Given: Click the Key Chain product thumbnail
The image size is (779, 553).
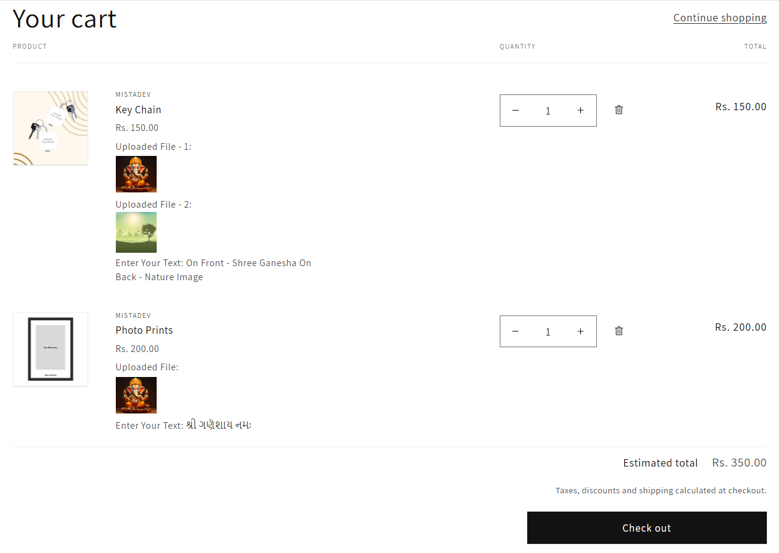Looking at the screenshot, I should pos(51,128).
